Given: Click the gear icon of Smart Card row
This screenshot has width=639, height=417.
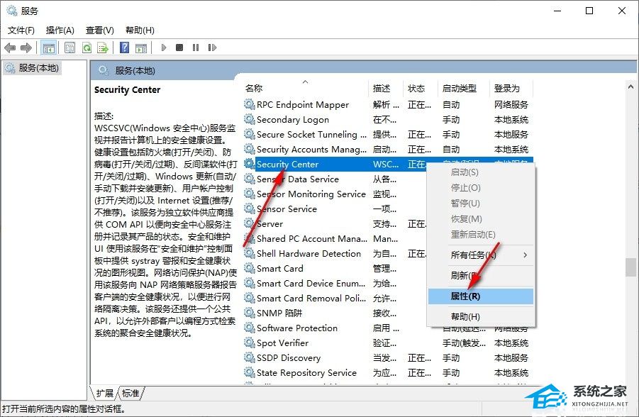Looking at the screenshot, I should [x=250, y=268].
